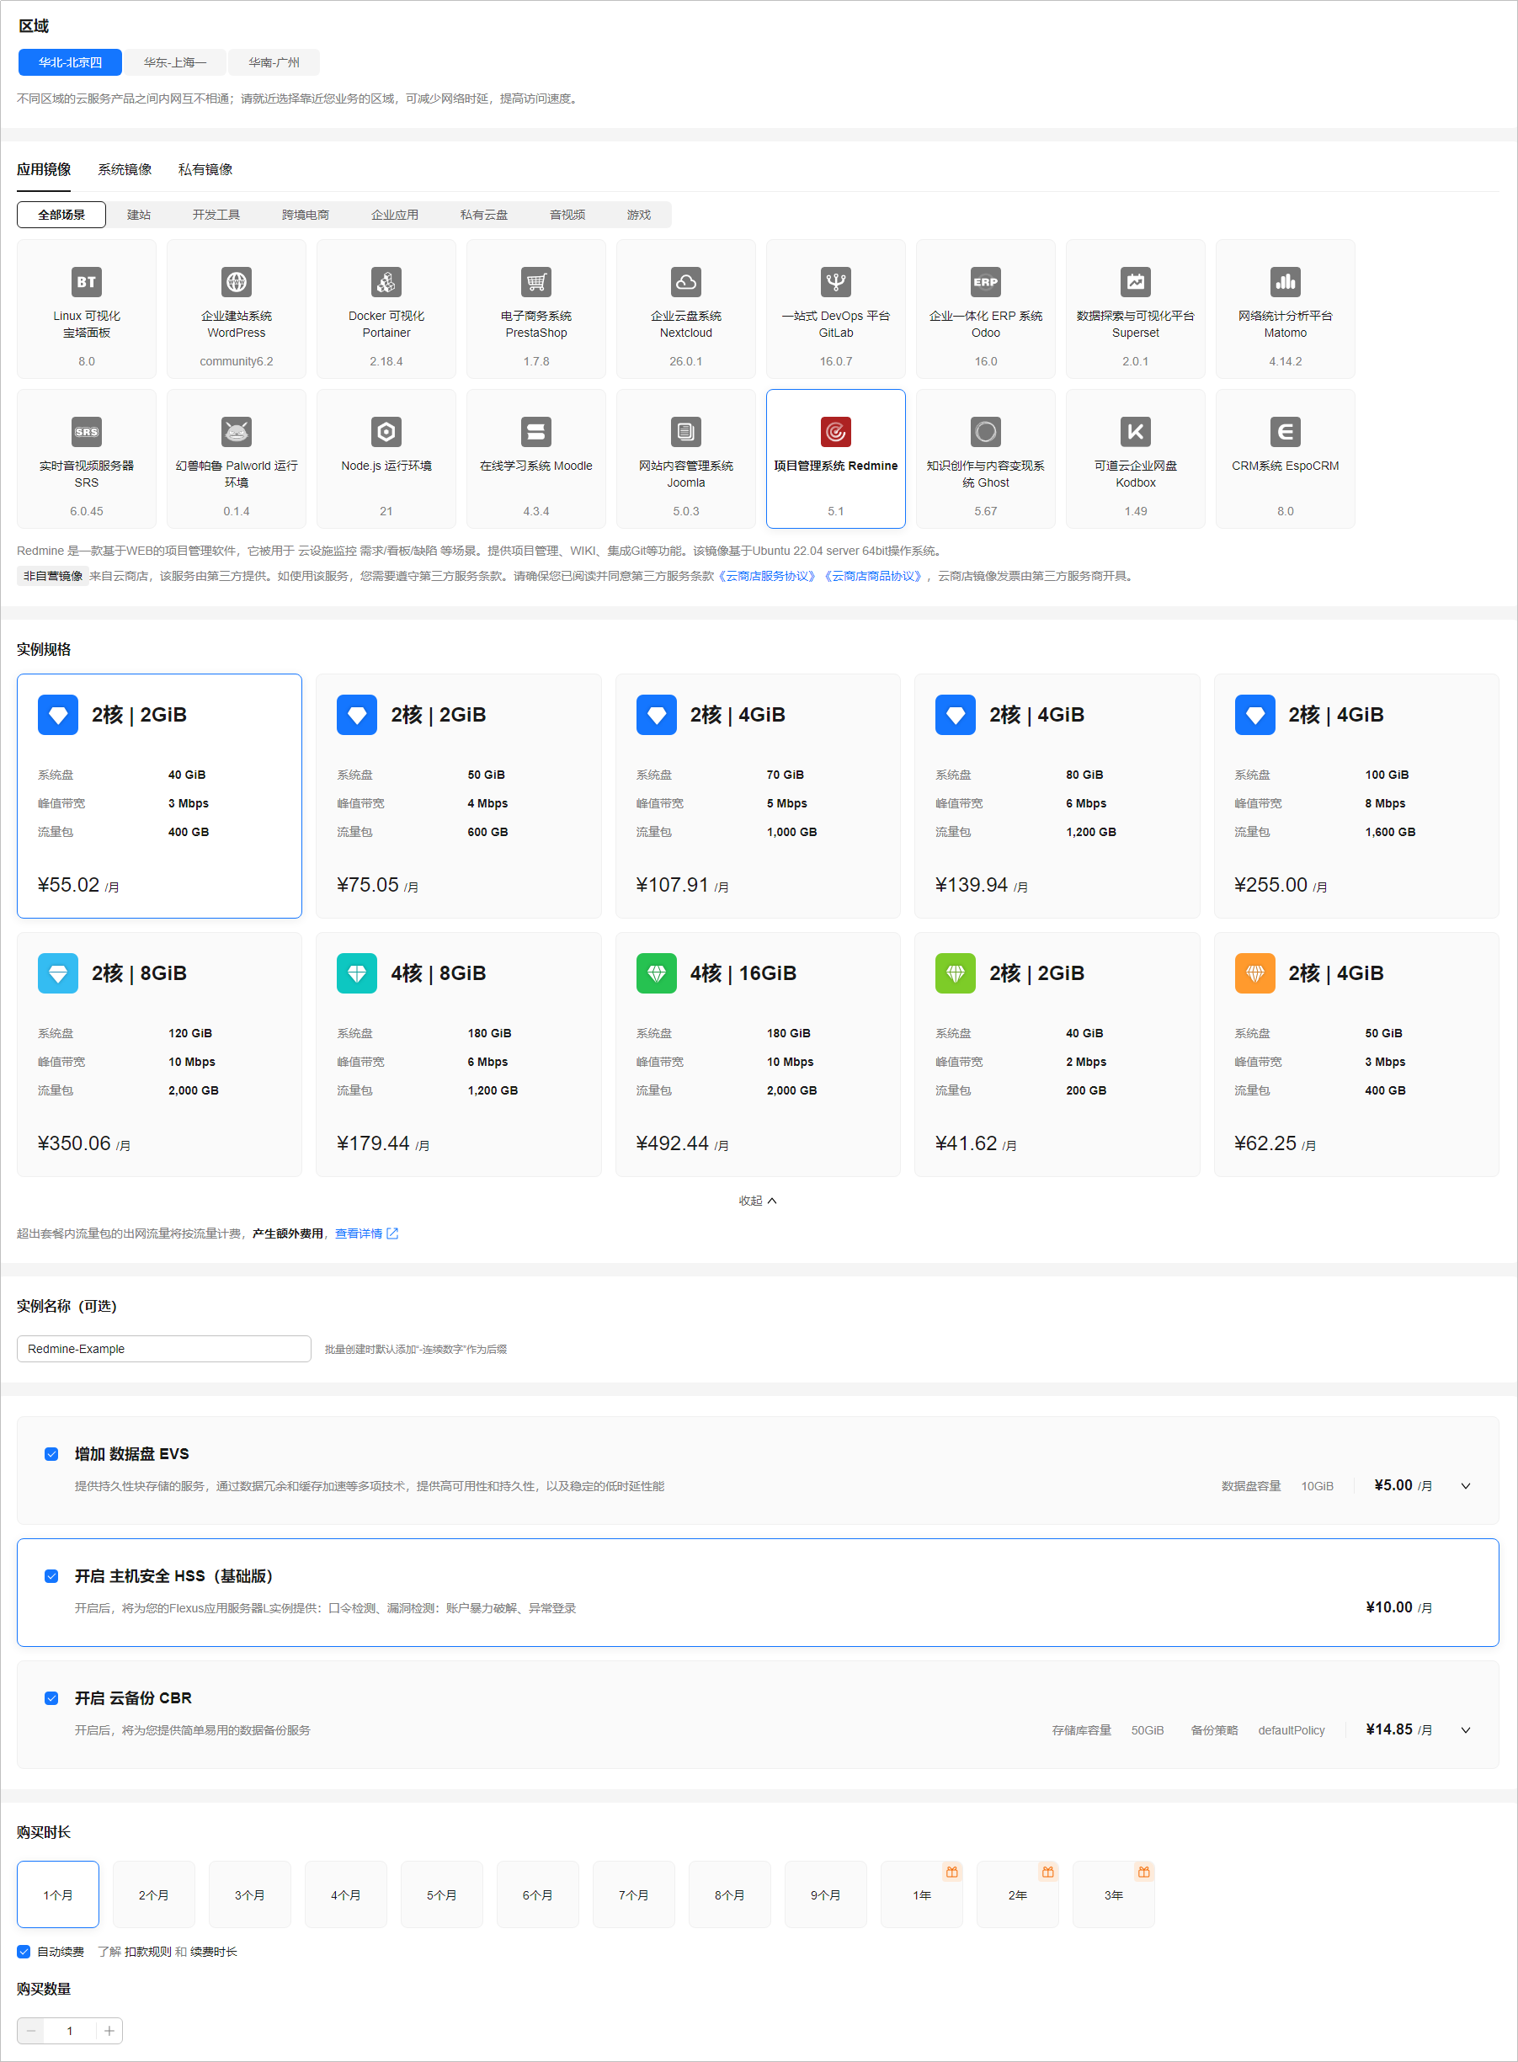Select the 3年 purchase duration
Image resolution: width=1518 pixels, height=2062 pixels.
(1113, 1894)
